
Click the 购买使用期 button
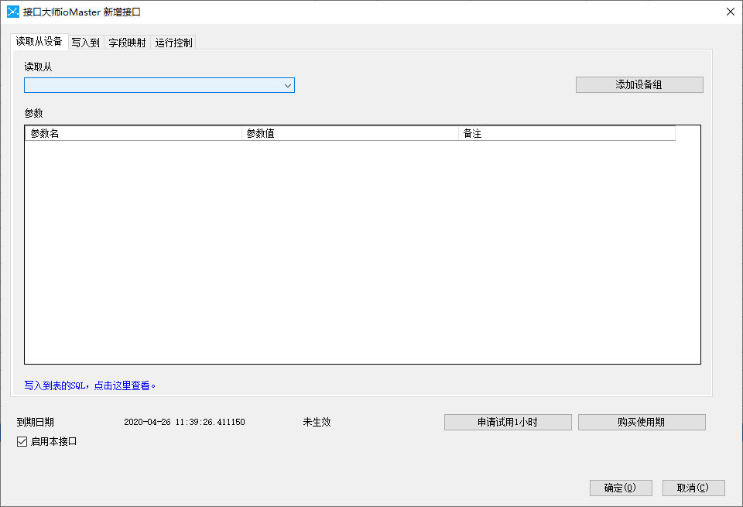pyautogui.click(x=642, y=422)
